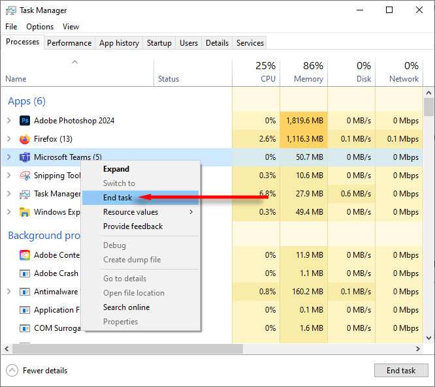Click Antimalware's 160.2 MB memory cell
The width and height of the screenshot is (435, 387).
pyautogui.click(x=304, y=292)
